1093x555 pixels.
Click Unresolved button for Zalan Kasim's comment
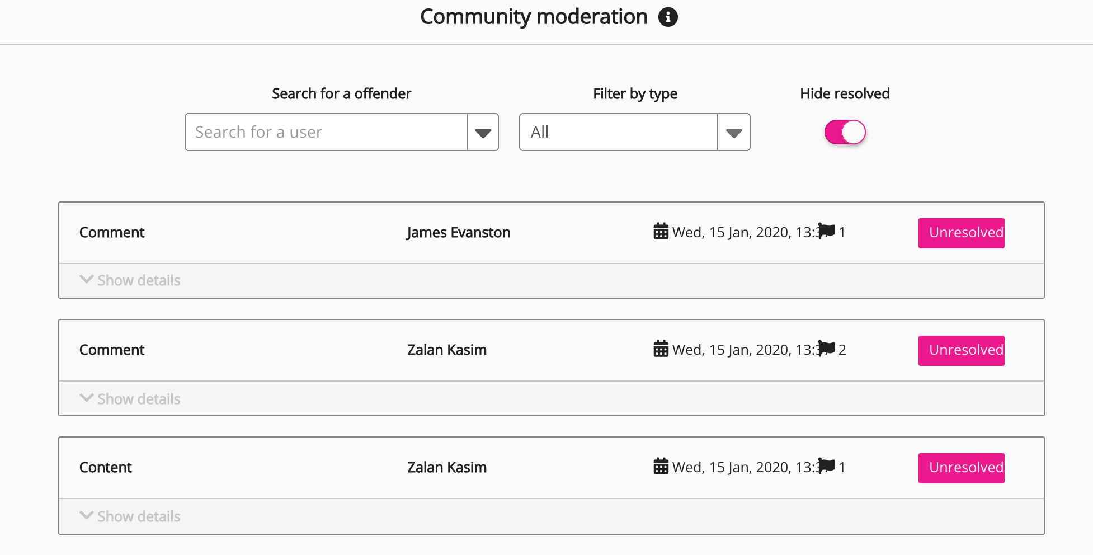pyautogui.click(x=961, y=350)
